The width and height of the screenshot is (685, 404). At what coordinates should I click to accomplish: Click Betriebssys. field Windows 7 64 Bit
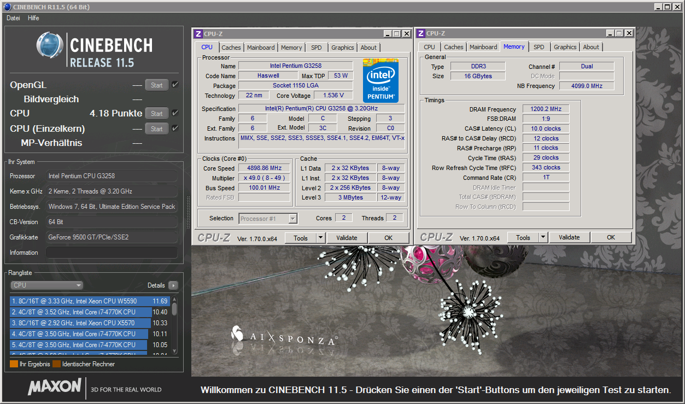click(112, 207)
